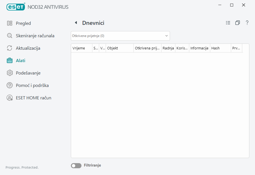Click the Objekt column header

click(x=112, y=48)
